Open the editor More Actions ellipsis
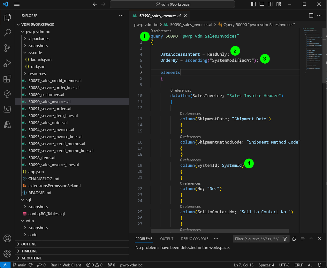The height and width of the screenshot is (268, 327). 319,16
